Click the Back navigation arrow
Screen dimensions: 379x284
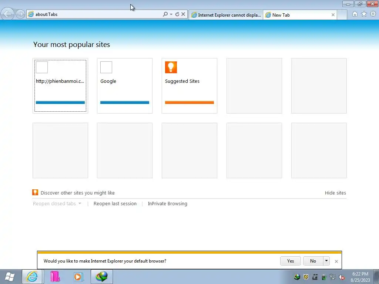[x=7, y=14]
